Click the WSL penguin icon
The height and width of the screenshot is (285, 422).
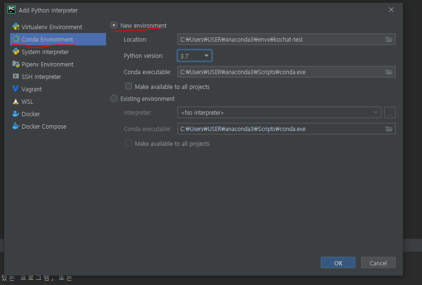point(16,101)
